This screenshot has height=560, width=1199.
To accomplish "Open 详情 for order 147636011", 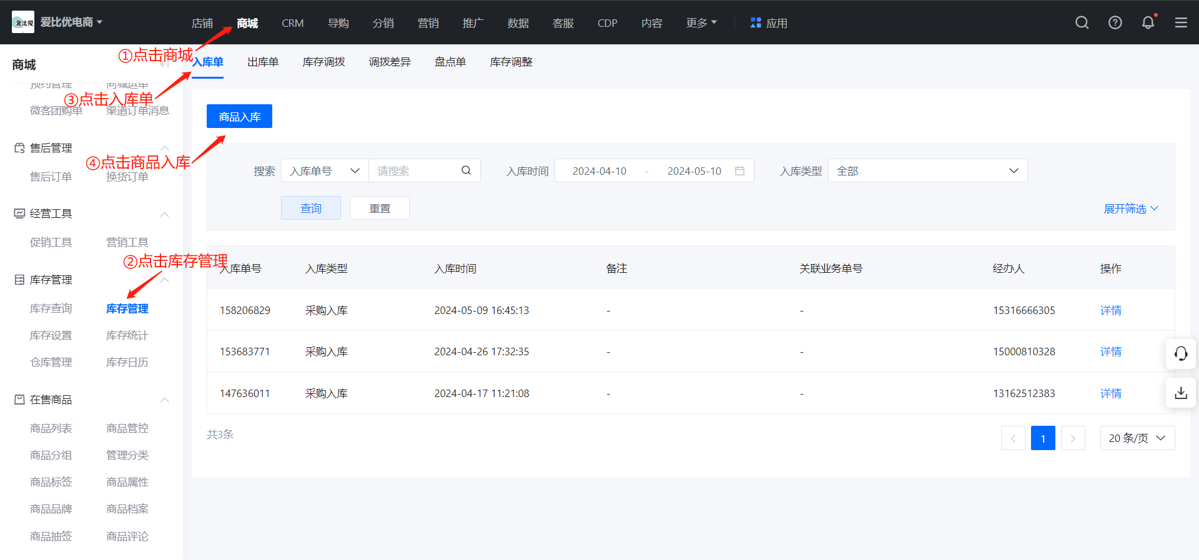I will point(1111,393).
